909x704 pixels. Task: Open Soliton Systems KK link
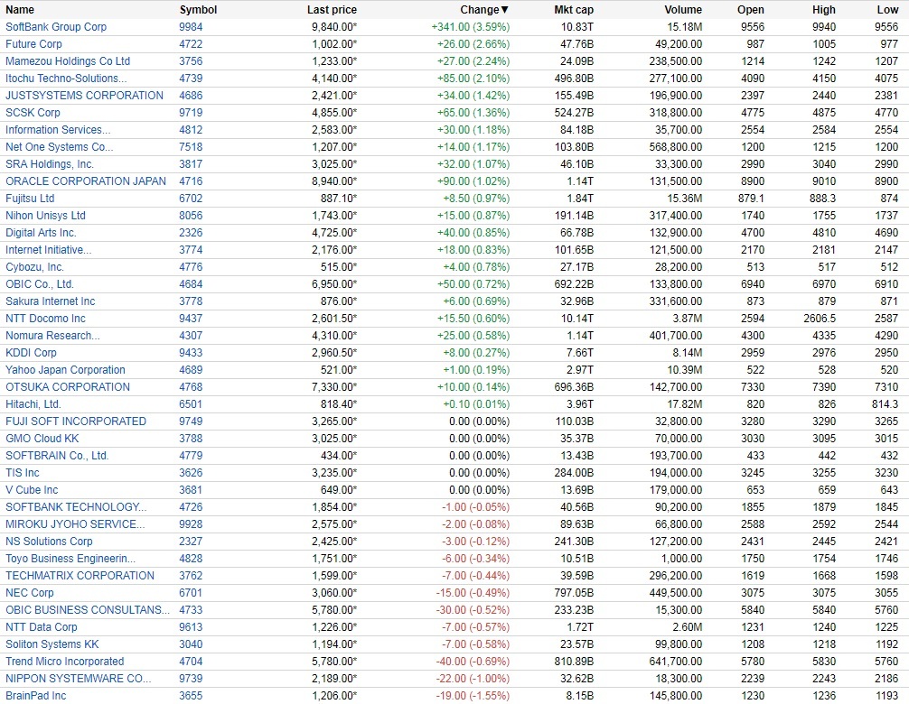coord(52,644)
